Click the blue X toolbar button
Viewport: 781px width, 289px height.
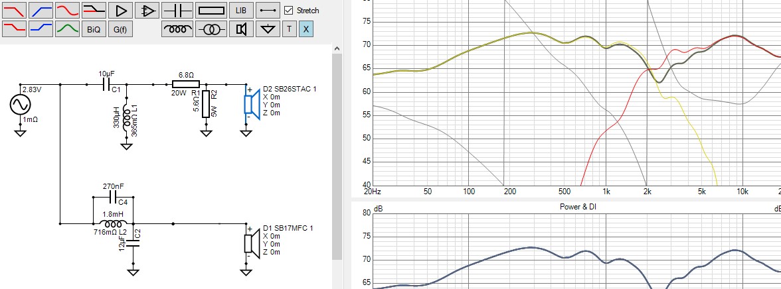point(305,29)
